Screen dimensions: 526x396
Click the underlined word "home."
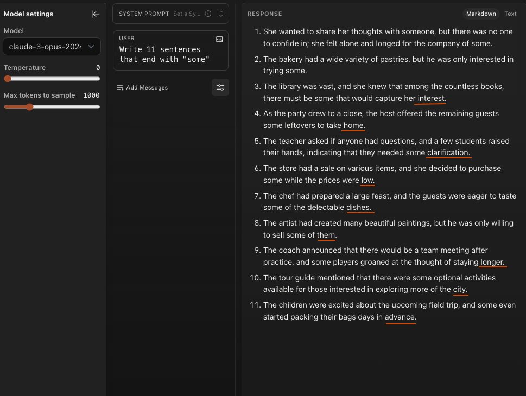(354, 125)
